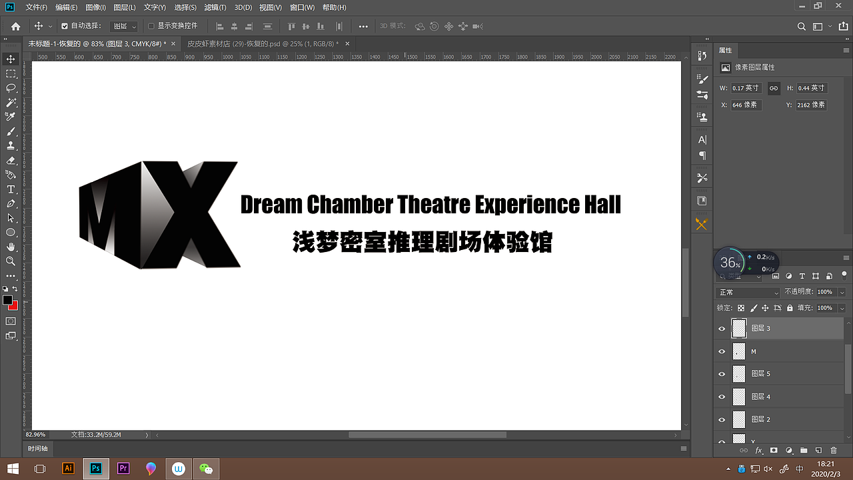The width and height of the screenshot is (853, 480).
Task: Open the 文件(F) menu
Action: pyautogui.click(x=36, y=7)
